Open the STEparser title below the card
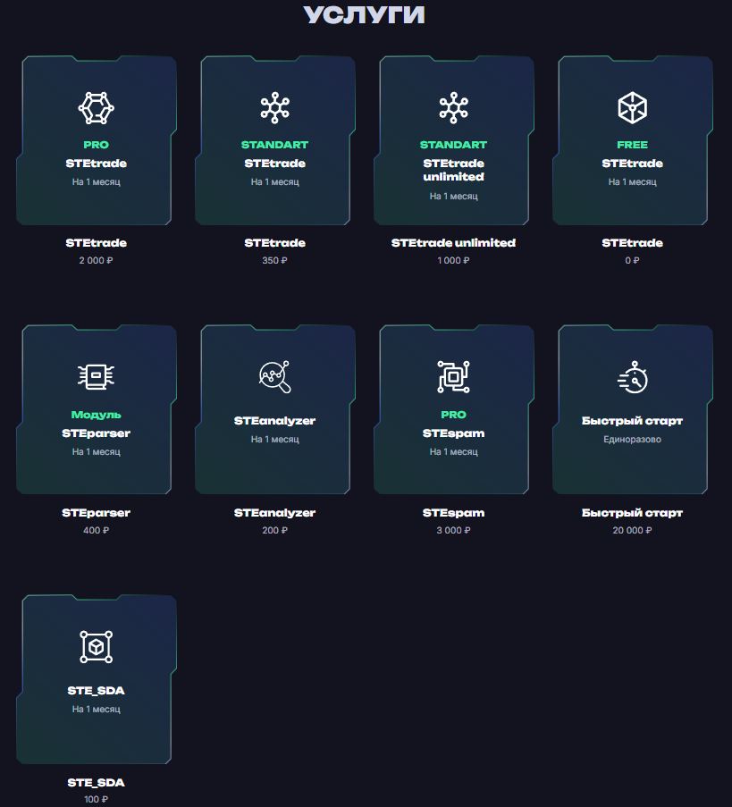 click(97, 513)
